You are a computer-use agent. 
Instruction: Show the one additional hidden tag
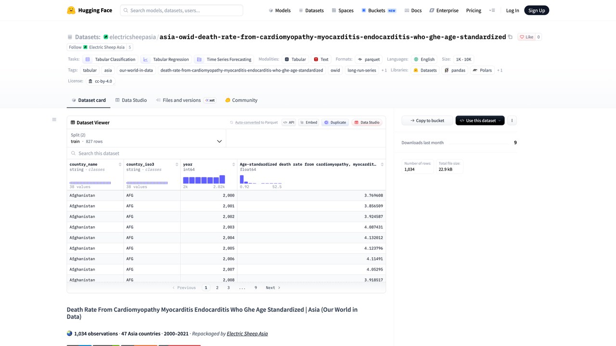point(384,70)
